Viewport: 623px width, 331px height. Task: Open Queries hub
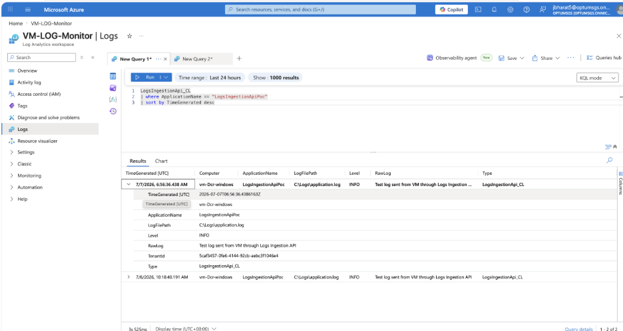coord(604,58)
